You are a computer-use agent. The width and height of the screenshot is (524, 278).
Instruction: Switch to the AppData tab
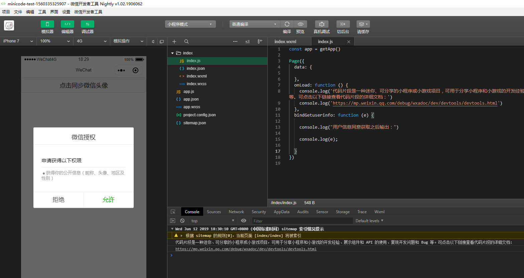(x=282, y=212)
